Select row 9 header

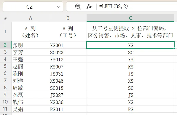pos(5,95)
